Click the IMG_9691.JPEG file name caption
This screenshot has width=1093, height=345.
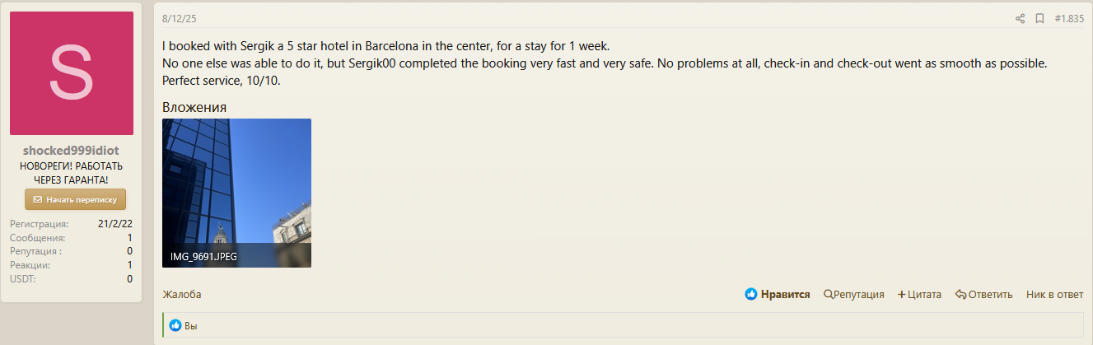click(x=203, y=257)
